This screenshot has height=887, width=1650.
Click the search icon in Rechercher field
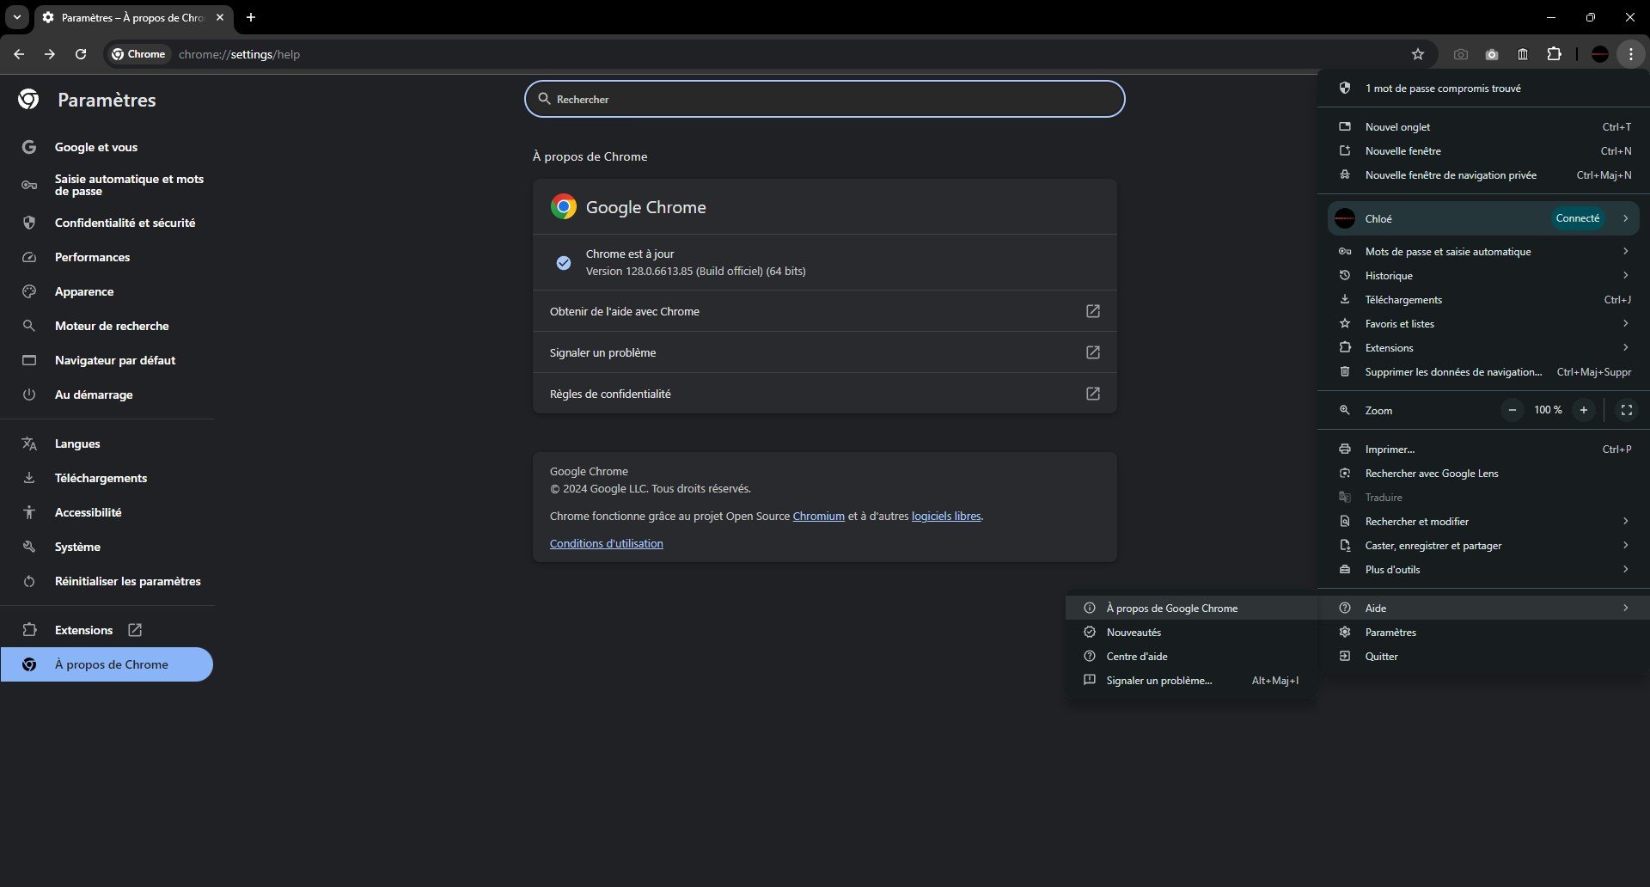click(546, 98)
